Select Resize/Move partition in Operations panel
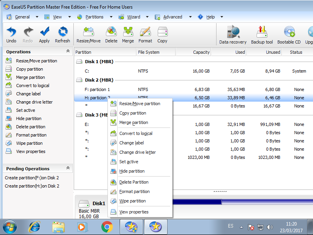 [x=31, y=61]
